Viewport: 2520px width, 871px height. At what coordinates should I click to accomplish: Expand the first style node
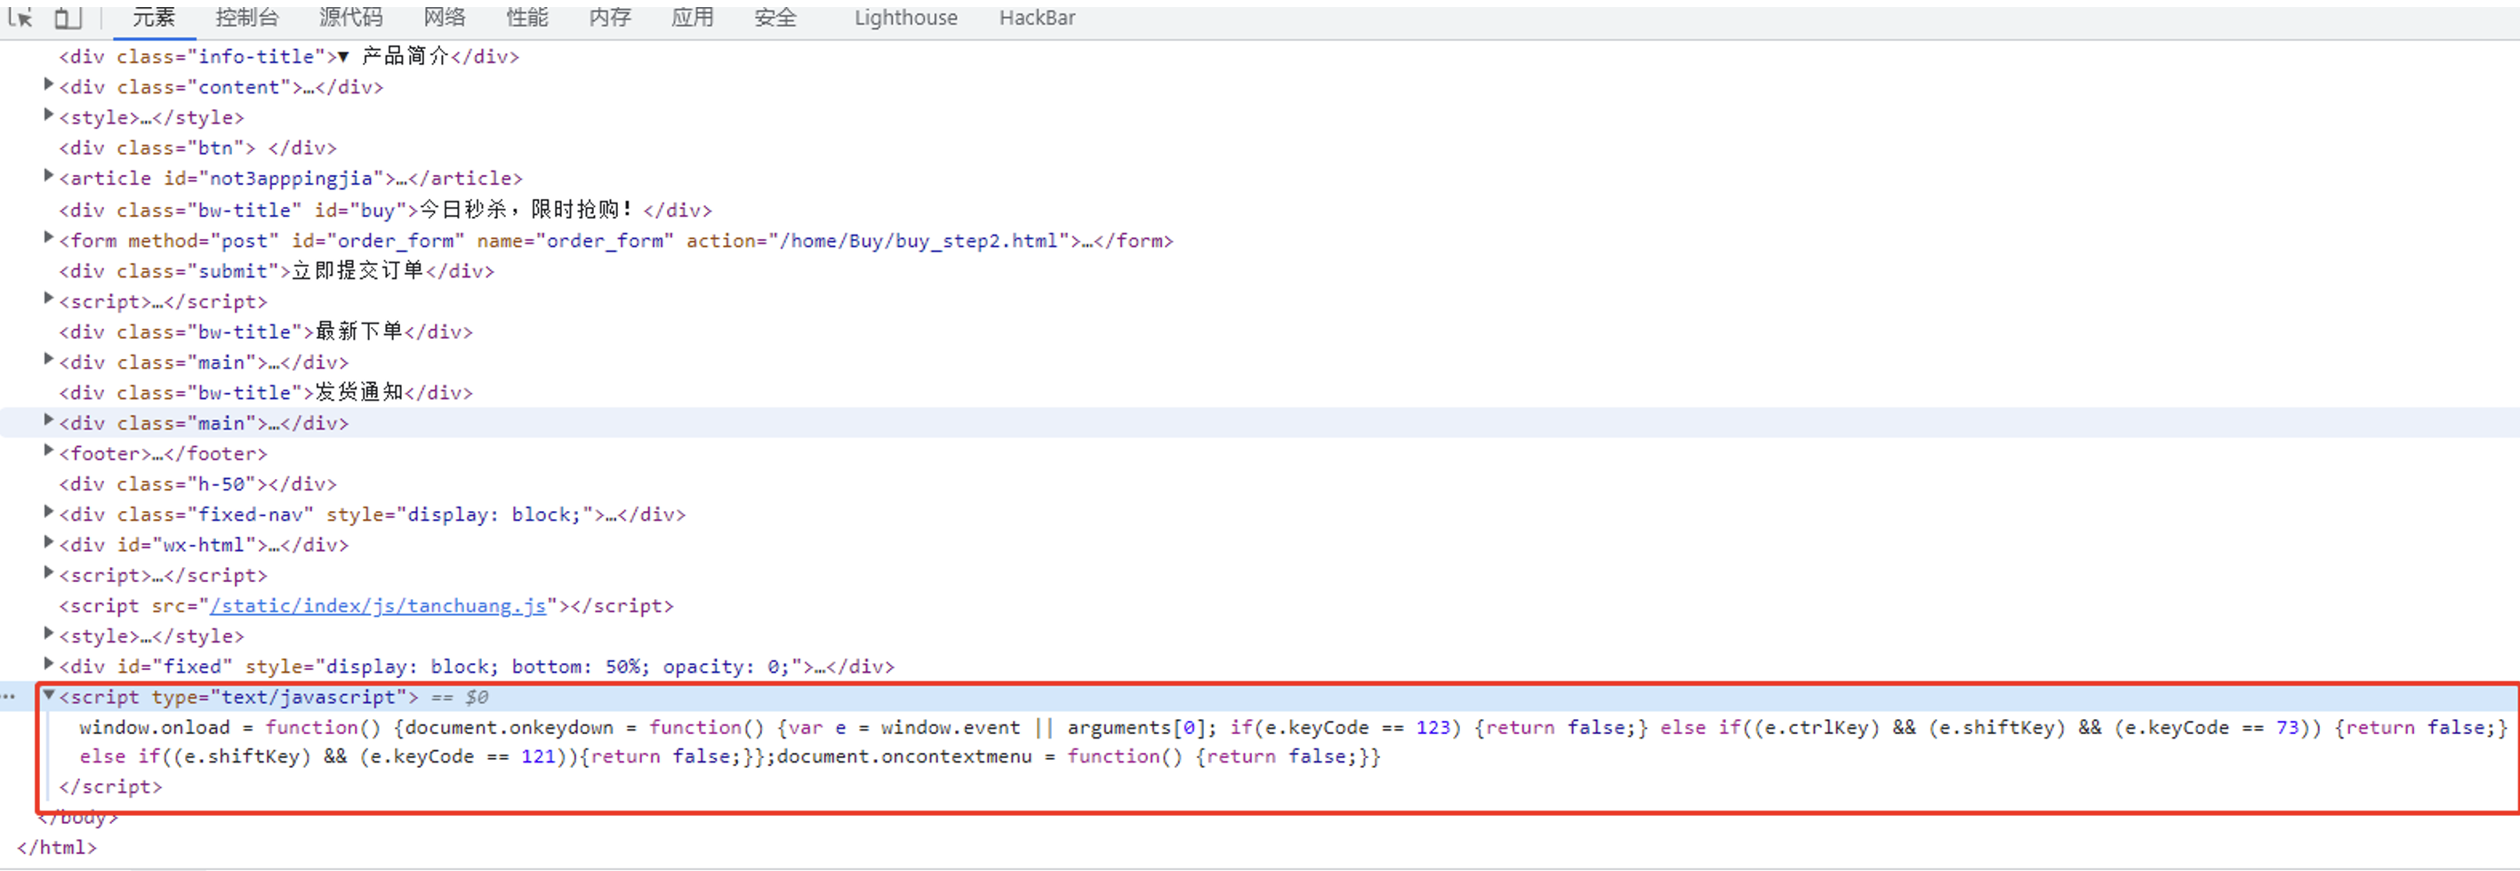tap(48, 116)
